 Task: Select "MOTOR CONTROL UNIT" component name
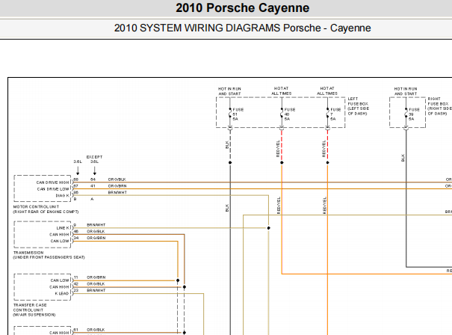pos(36,206)
